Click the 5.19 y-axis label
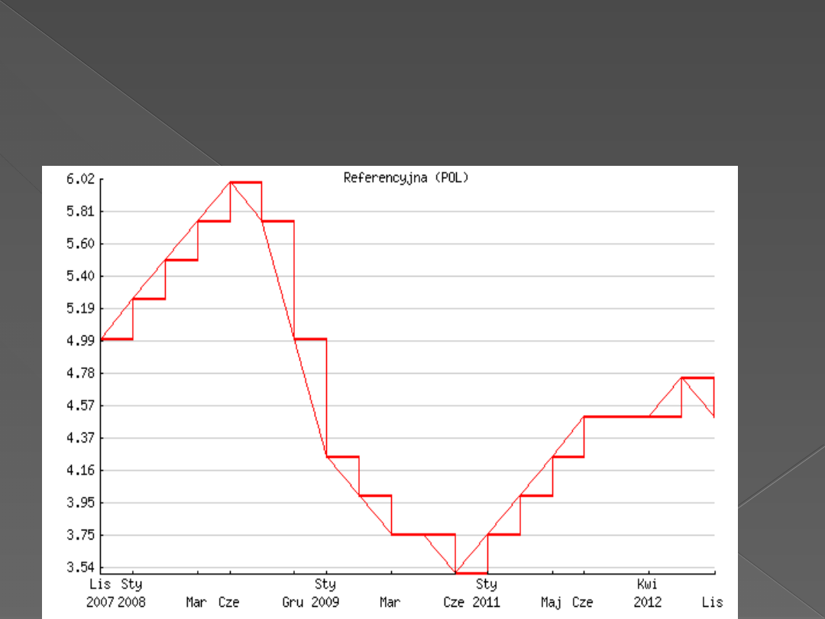 80,309
